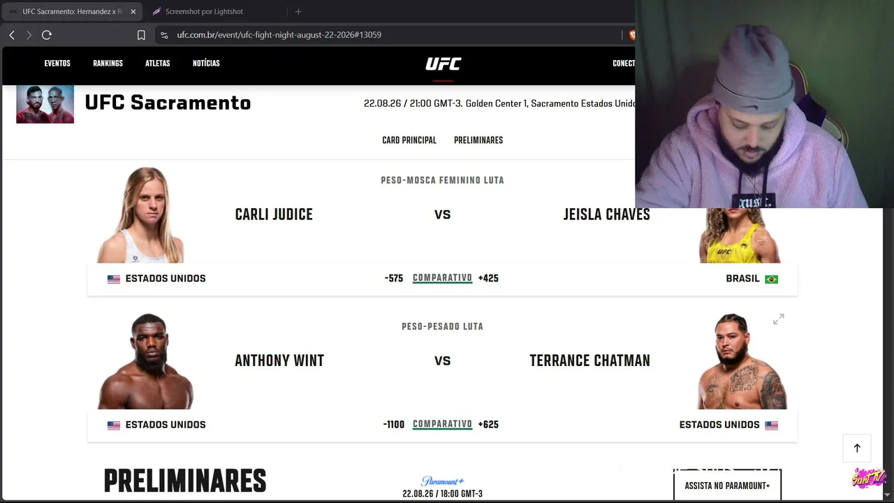
Task: Click United States flag under Terrance Chatman
Action: (x=771, y=425)
